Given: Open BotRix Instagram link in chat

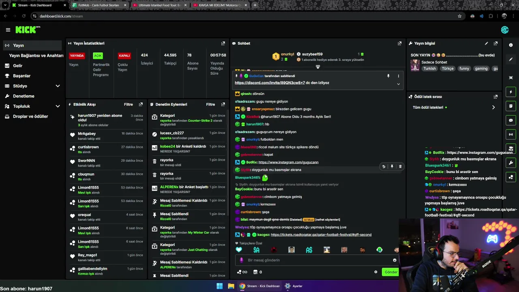Looking at the screenshot, I should point(288,162).
